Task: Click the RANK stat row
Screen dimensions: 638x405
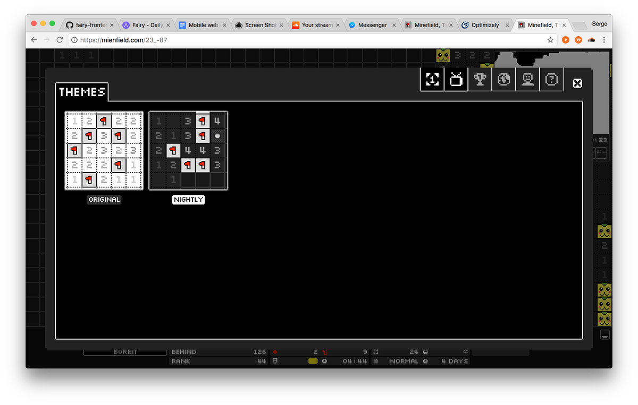Action: click(x=219, y=361)
